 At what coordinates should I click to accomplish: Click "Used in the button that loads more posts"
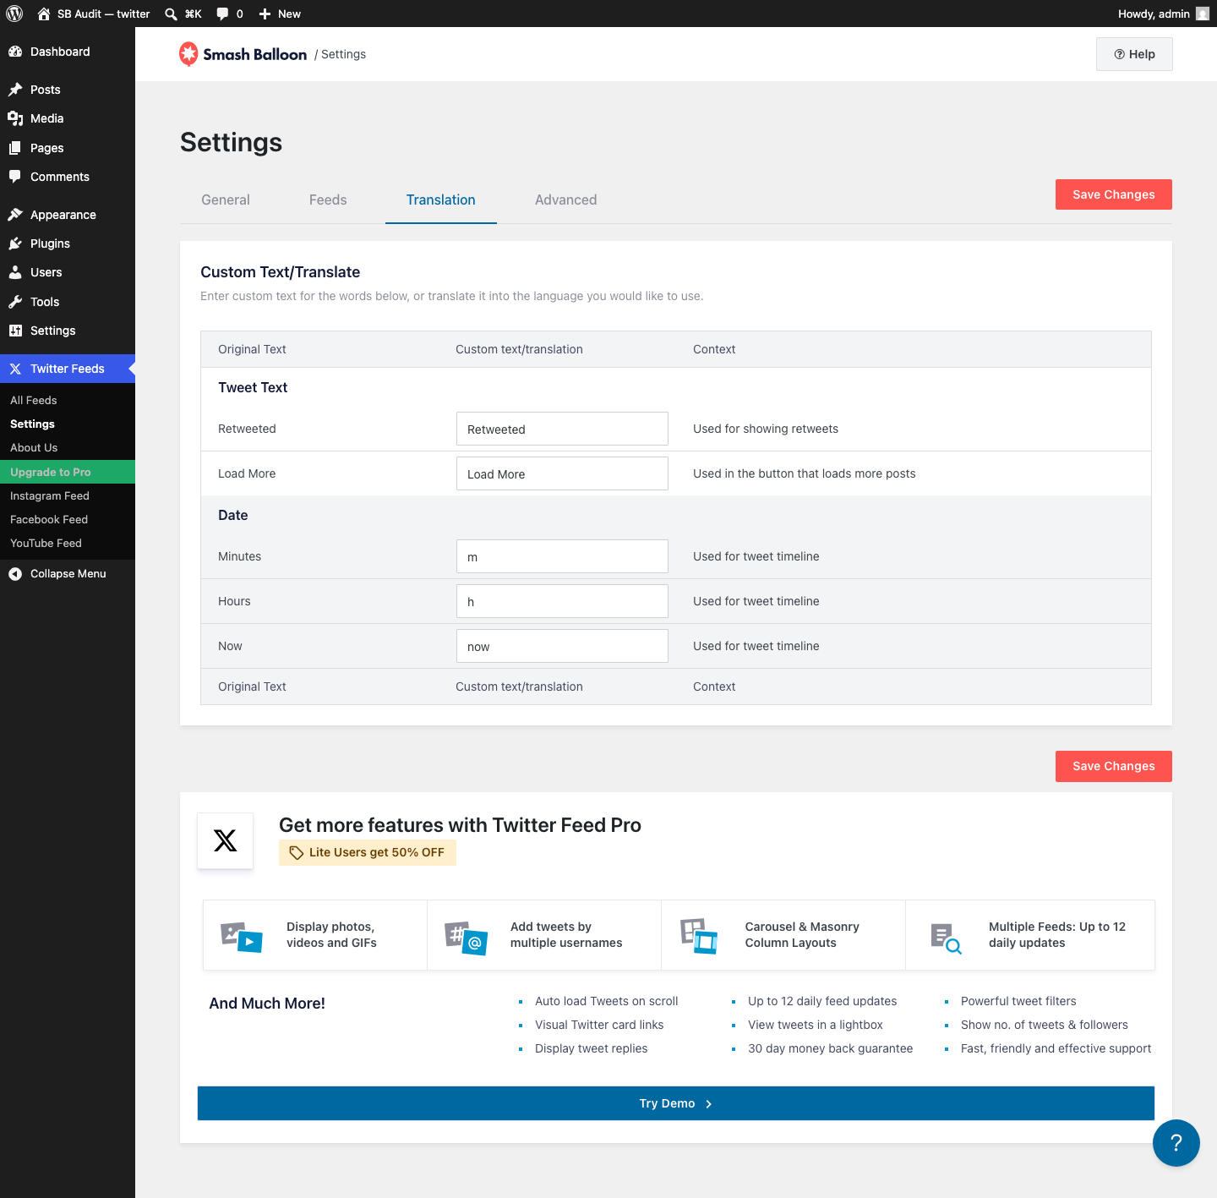coord(805,473)
